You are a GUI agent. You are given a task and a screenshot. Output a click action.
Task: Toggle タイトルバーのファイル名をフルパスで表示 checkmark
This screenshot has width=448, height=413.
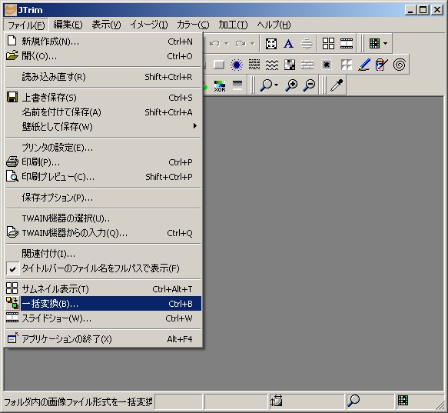[12, 268]
